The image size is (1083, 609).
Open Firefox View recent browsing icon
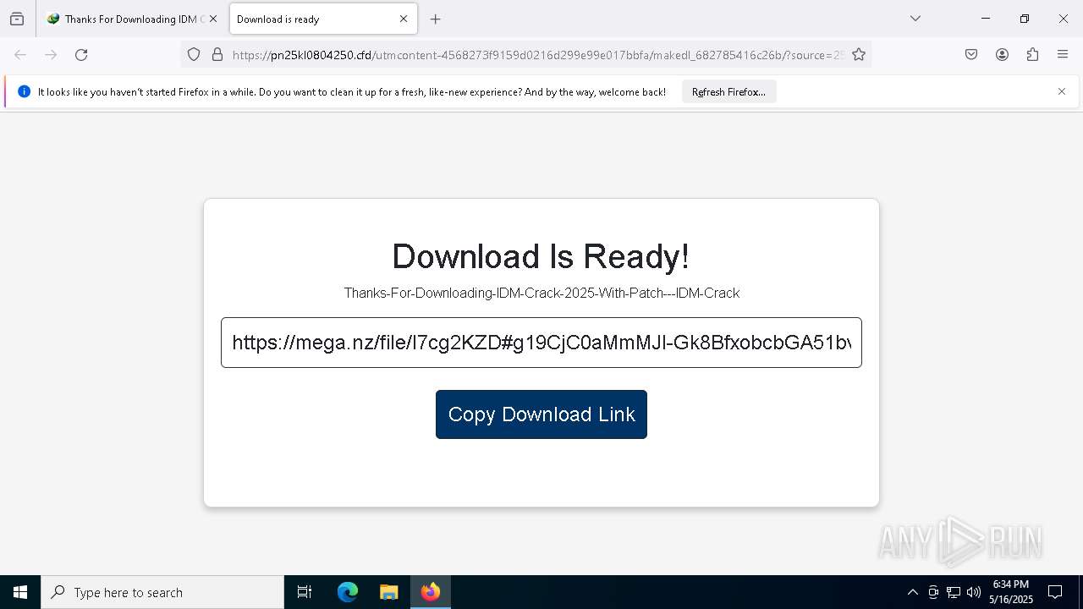(x=17, y=19)
